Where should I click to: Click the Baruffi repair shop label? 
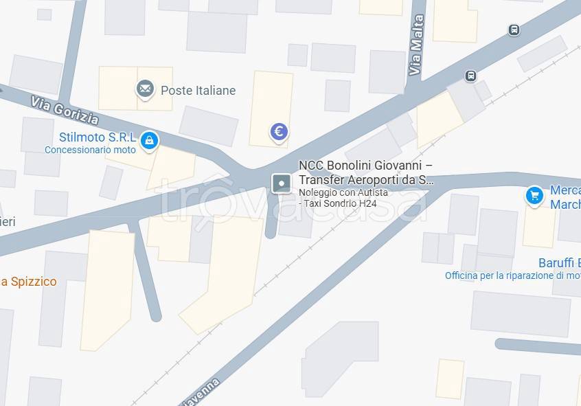pyautogui.click(x=560, y=263)
